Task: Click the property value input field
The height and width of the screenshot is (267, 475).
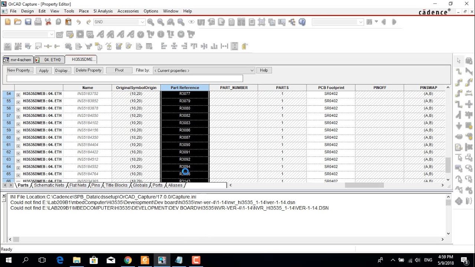Action: [125, 79]
